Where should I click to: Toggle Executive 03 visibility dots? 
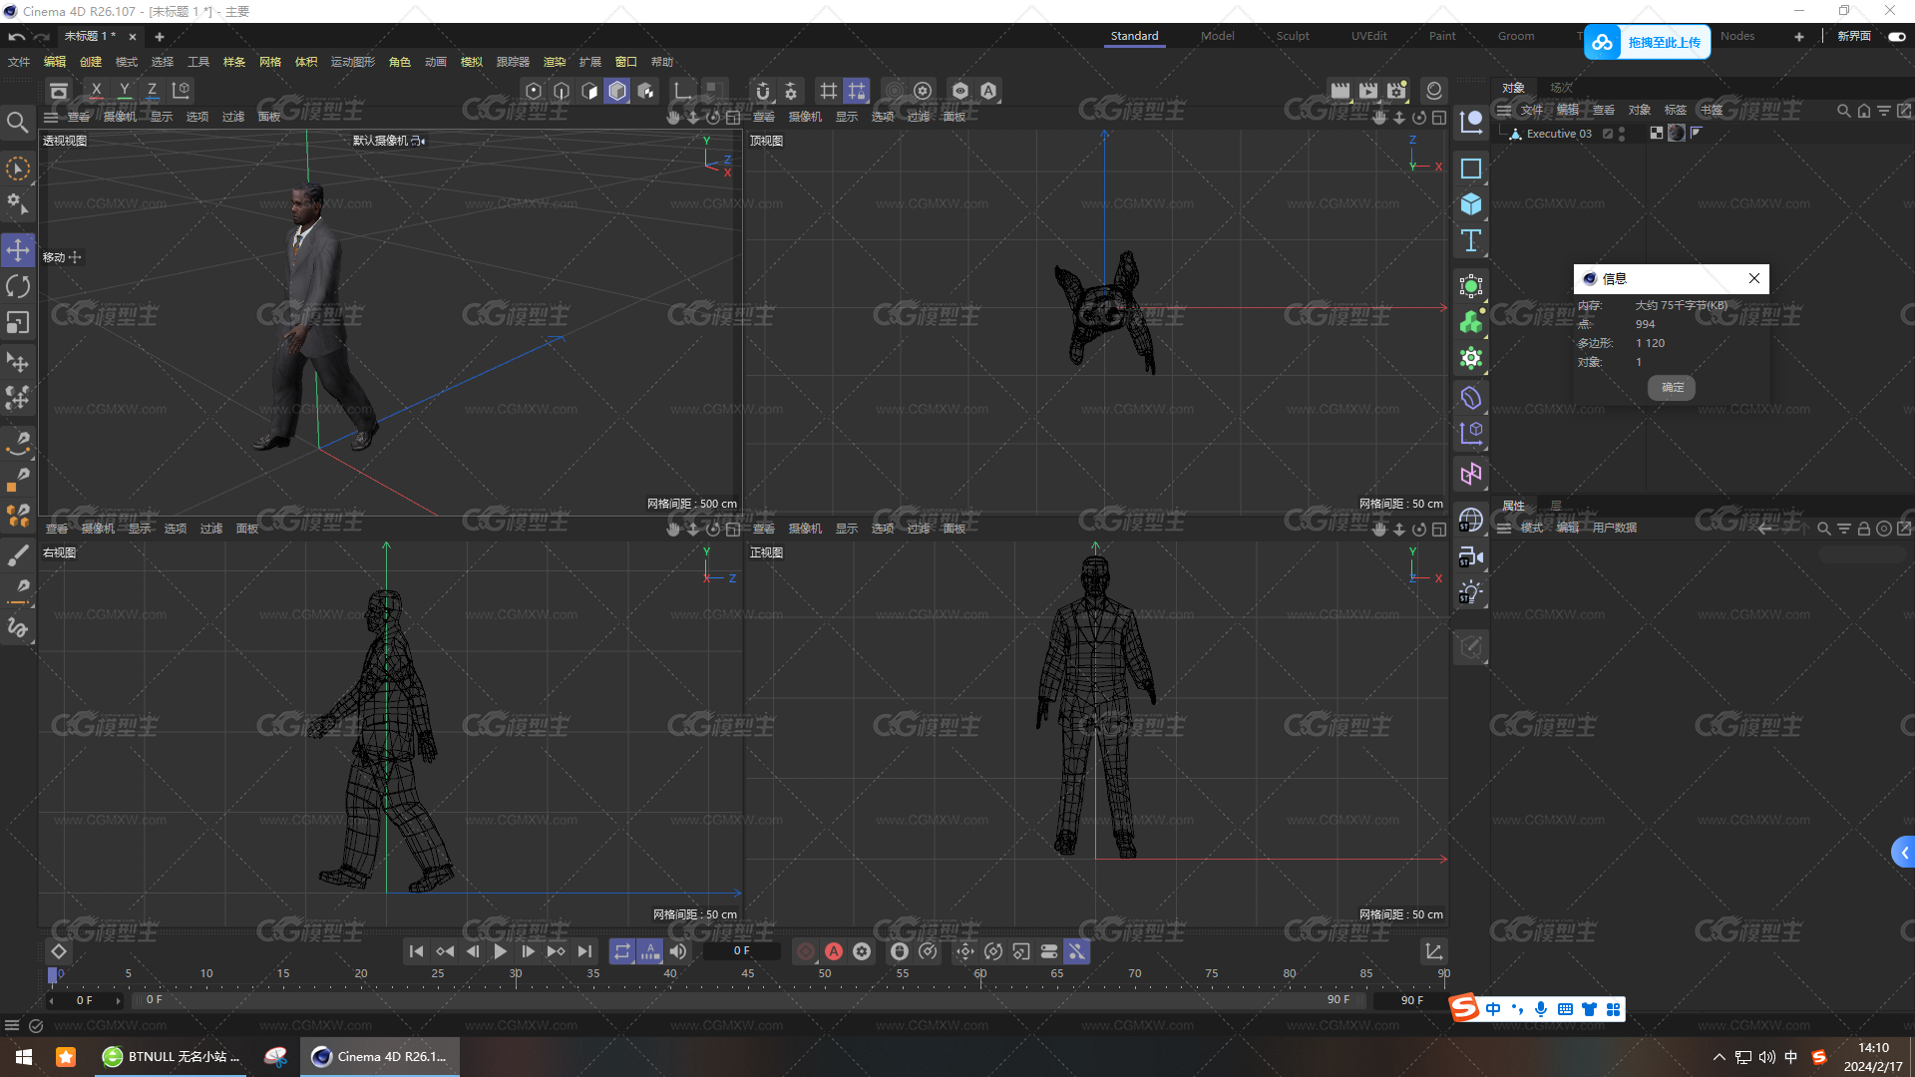[x=1622, y=134]
